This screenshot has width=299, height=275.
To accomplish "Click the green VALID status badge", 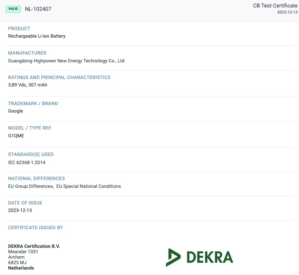I will (x=13, y=9).
